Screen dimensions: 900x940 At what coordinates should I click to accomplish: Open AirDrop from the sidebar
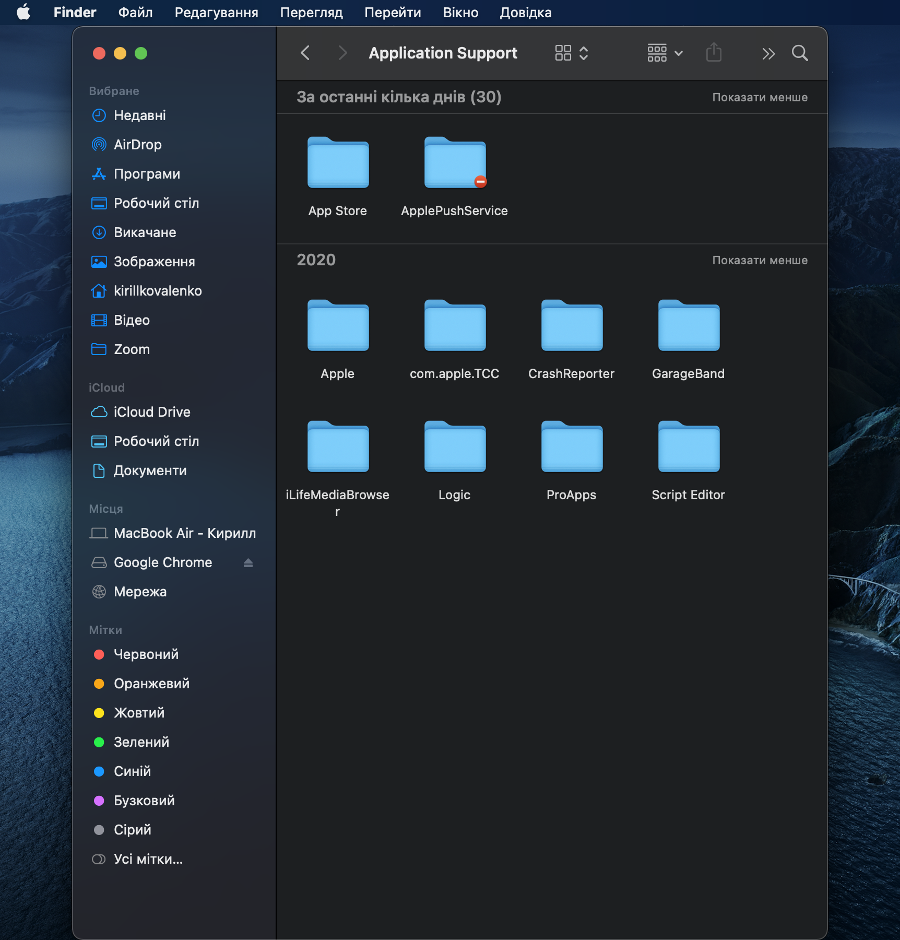tap(137, 145)
